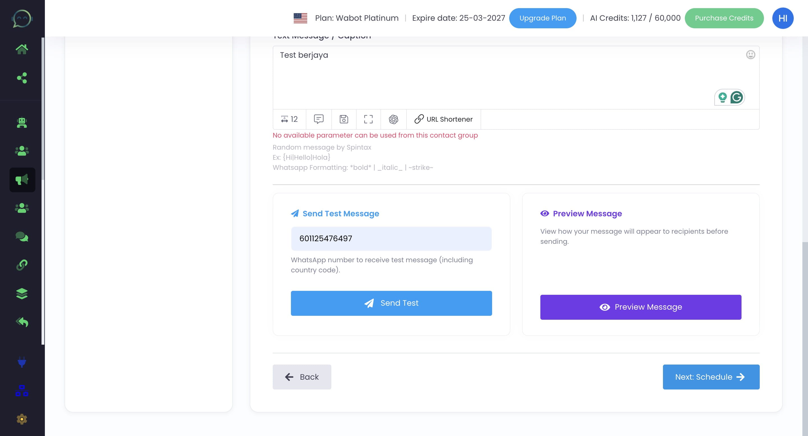Click the save template floppy icon
This screenshot has height=436, width=808.
pos(344,119)
